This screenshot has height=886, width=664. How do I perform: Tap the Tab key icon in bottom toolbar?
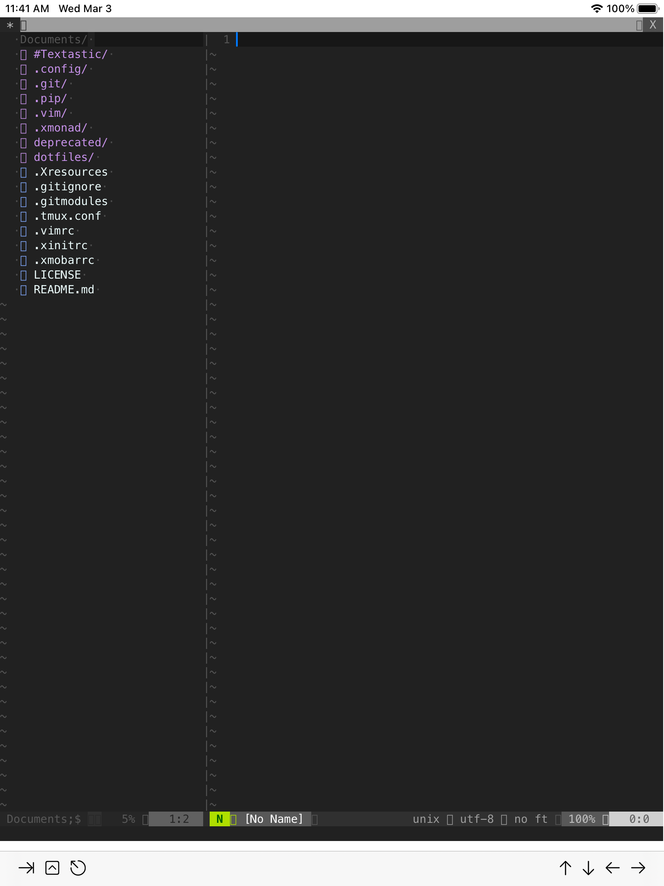click(x=26, y=868)
